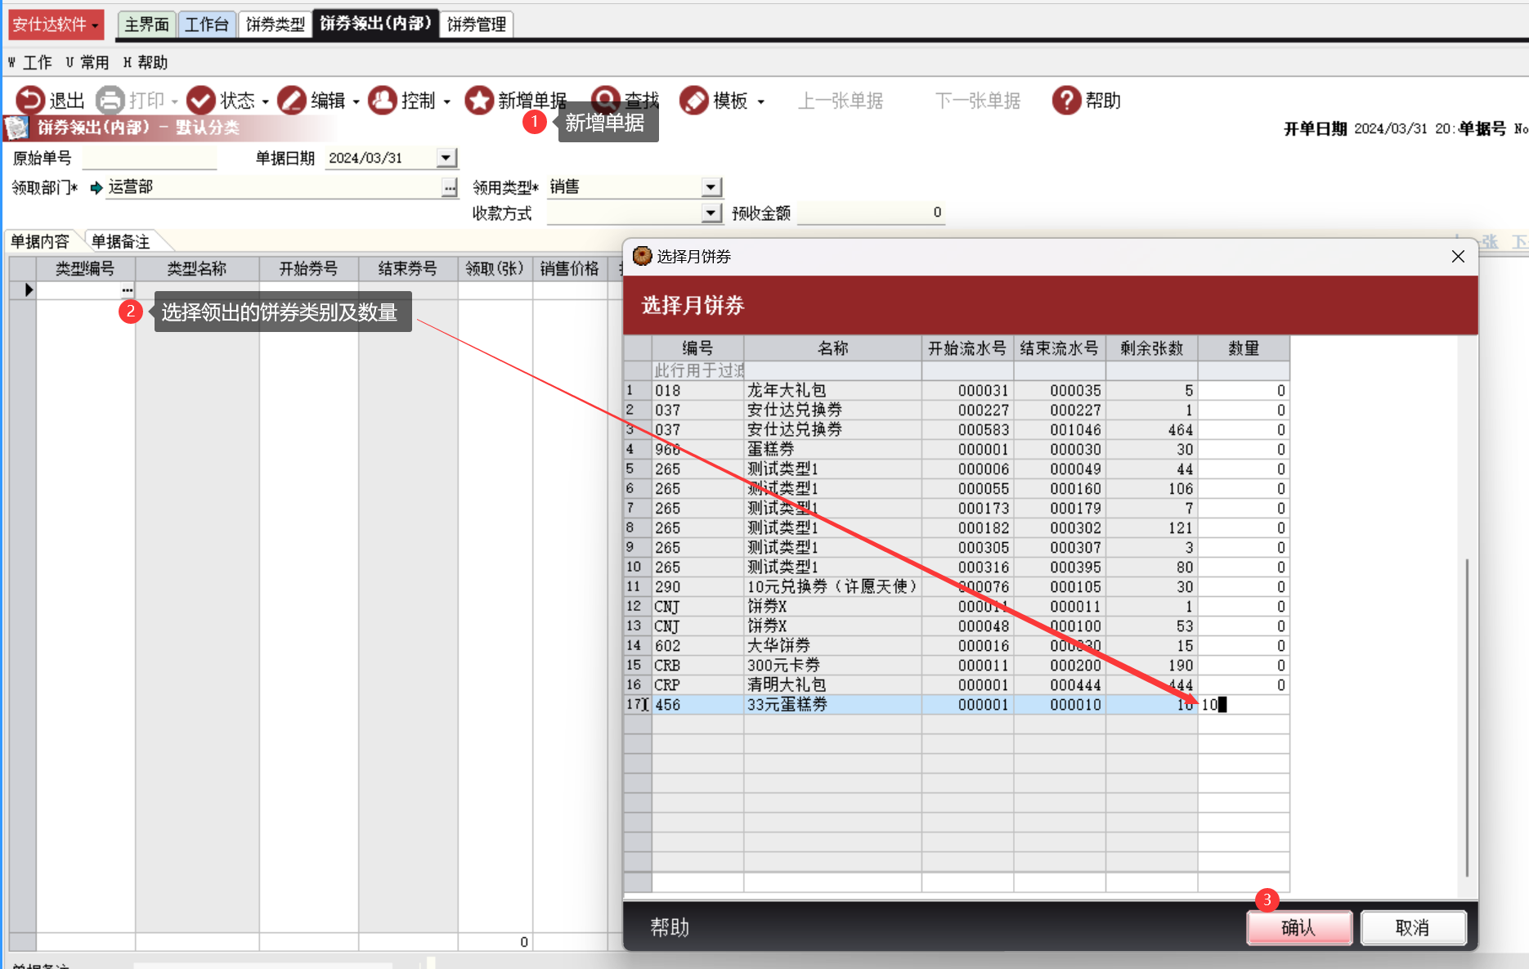Click the 控制 (Control) user icon

coord(382,101)
